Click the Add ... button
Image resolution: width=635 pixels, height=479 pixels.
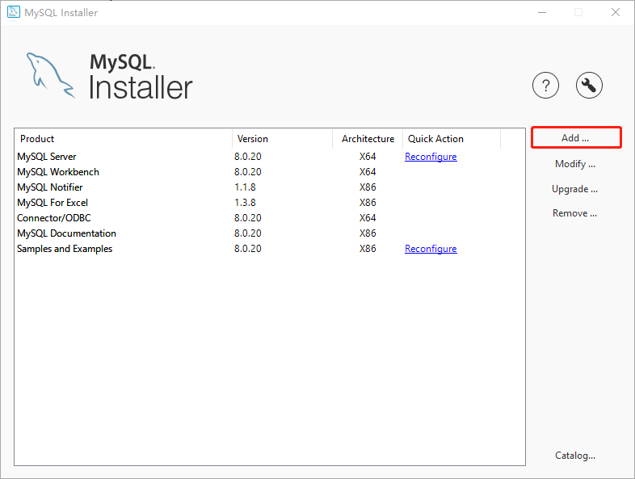[x=576, y=137]
